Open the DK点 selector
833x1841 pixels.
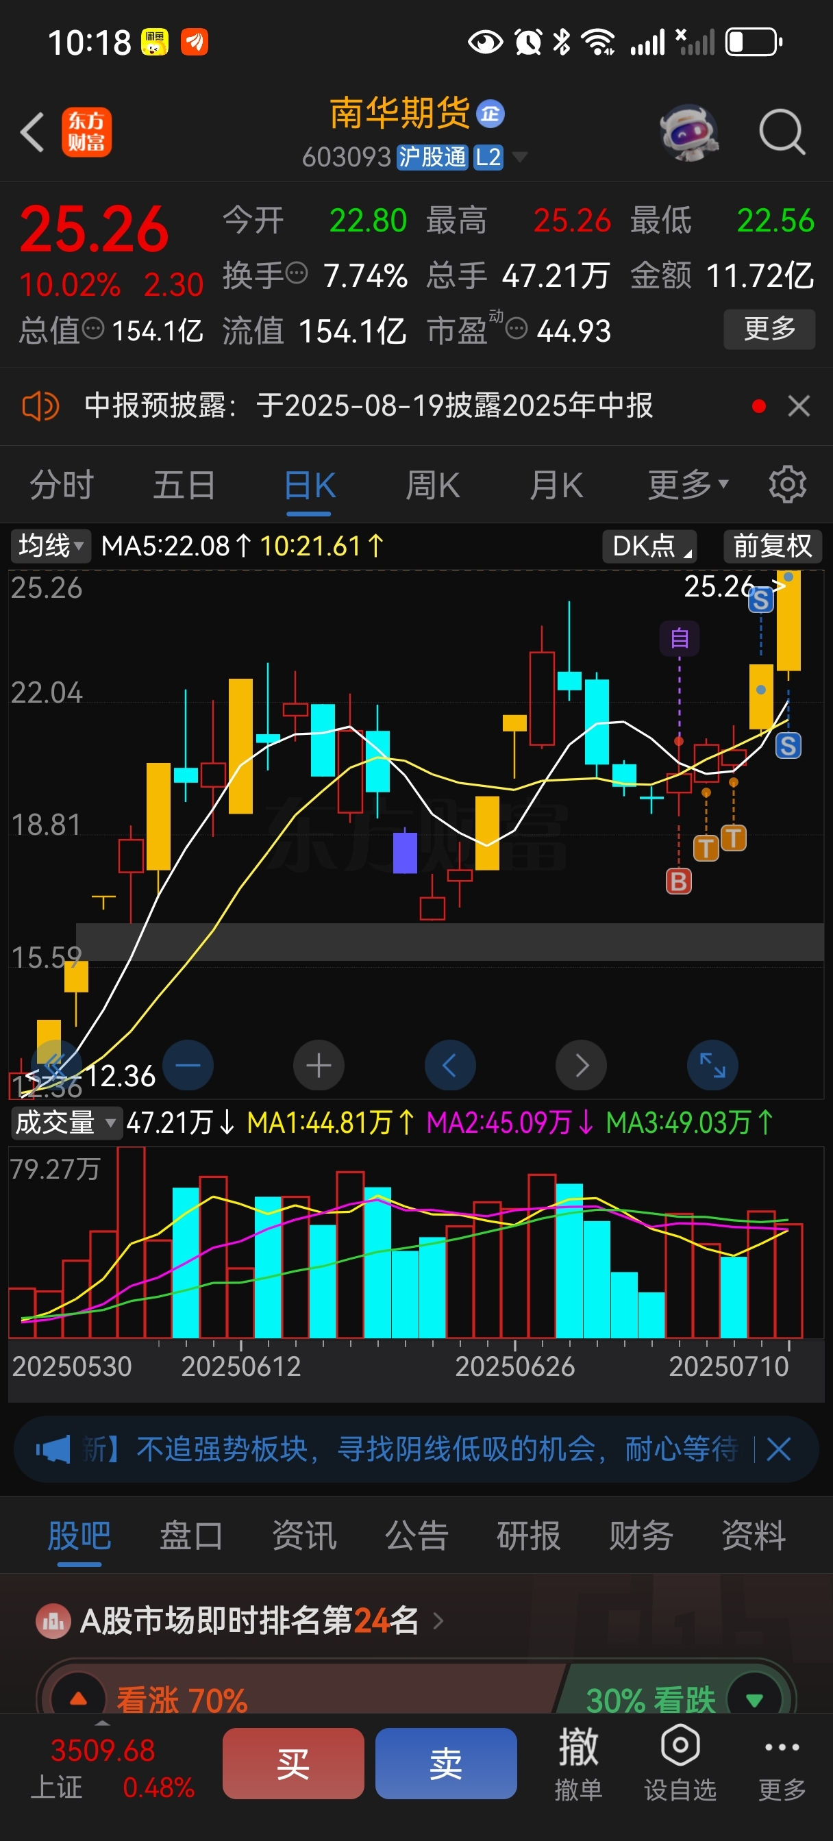pos(650,546)
